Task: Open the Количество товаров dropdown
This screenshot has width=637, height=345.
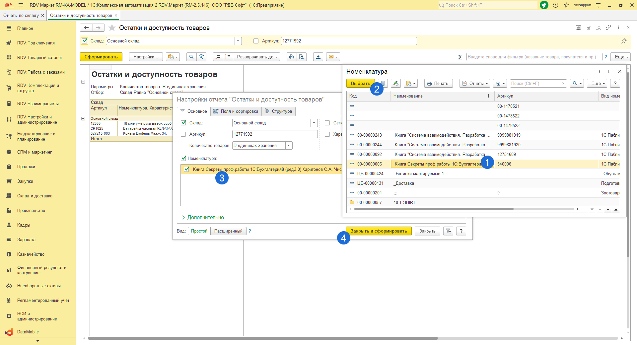Action: click(x=289, y=146)
